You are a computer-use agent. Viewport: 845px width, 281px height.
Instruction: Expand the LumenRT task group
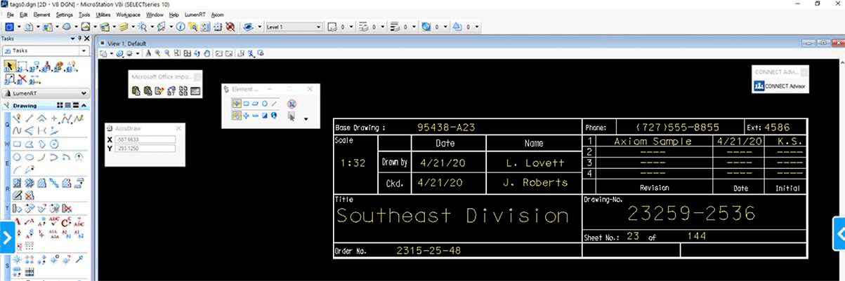(84, 92)
